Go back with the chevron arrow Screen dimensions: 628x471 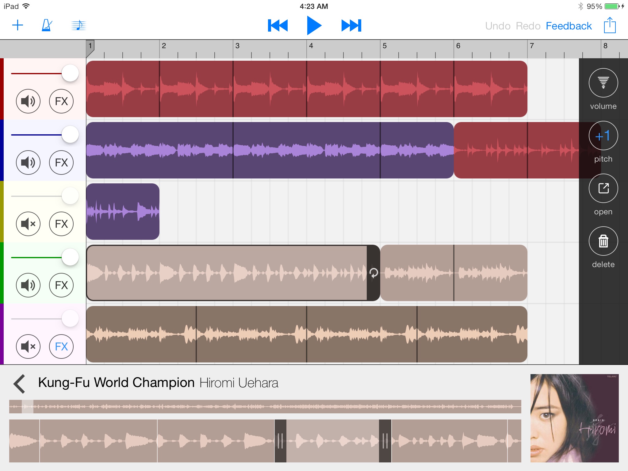19,384
